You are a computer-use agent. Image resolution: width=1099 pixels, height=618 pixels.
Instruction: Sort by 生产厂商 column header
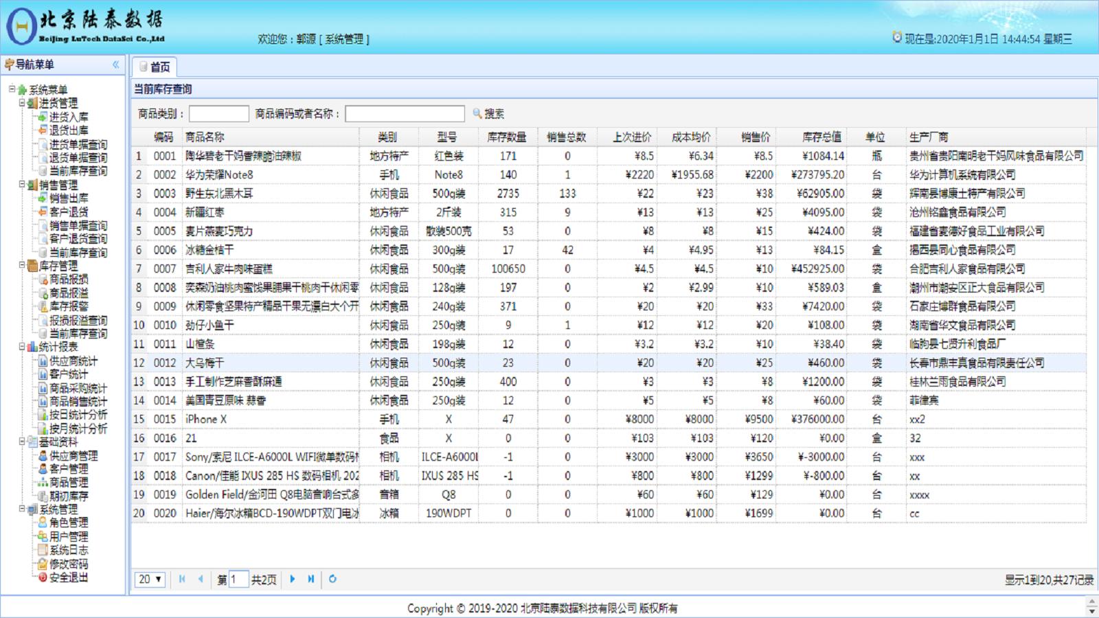coord(996,137)
